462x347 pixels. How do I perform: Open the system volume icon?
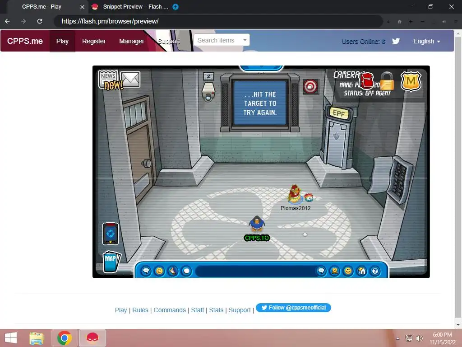pos(419,338)
